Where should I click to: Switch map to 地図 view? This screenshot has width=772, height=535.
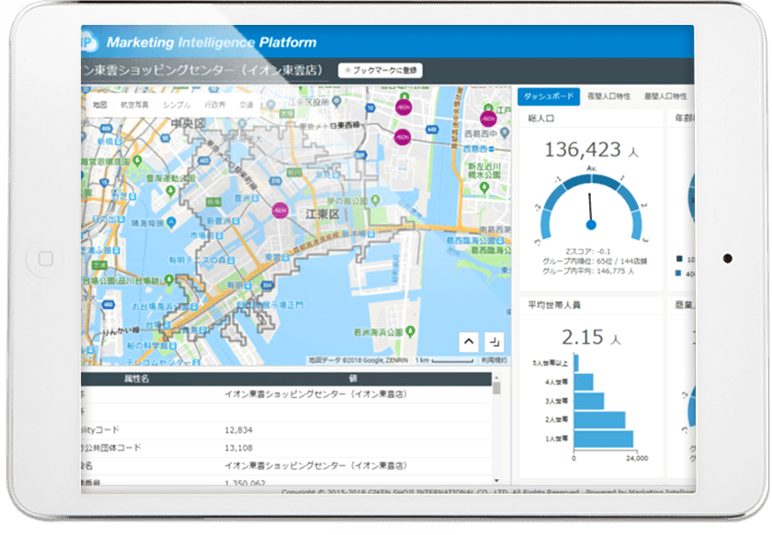[100, 105]
